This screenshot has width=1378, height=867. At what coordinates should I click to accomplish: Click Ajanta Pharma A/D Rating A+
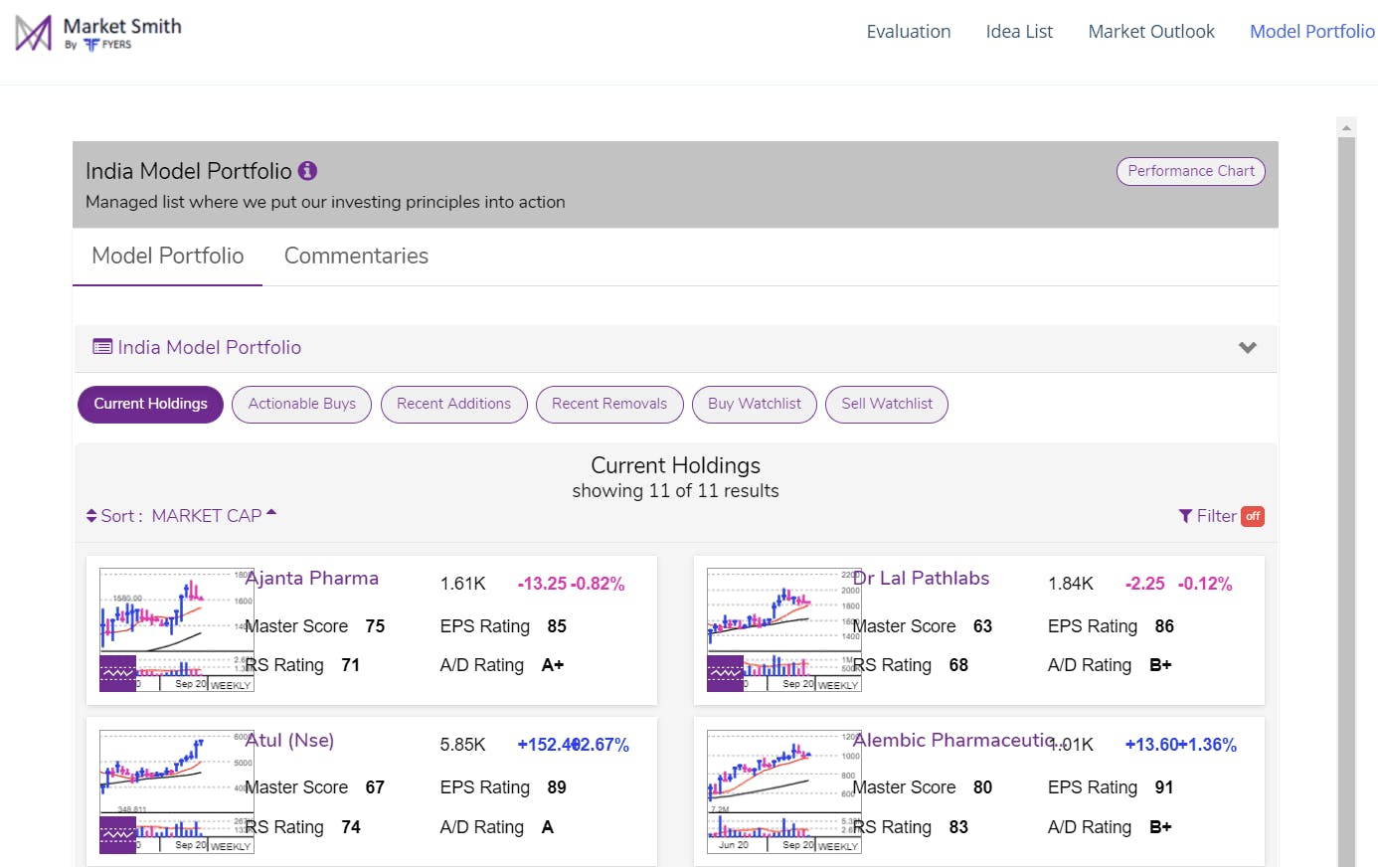click(553, 665)
